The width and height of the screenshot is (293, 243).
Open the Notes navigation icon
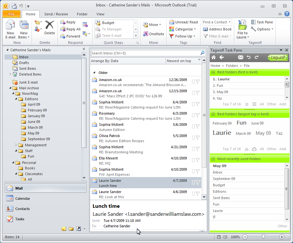tap(64, 229)
